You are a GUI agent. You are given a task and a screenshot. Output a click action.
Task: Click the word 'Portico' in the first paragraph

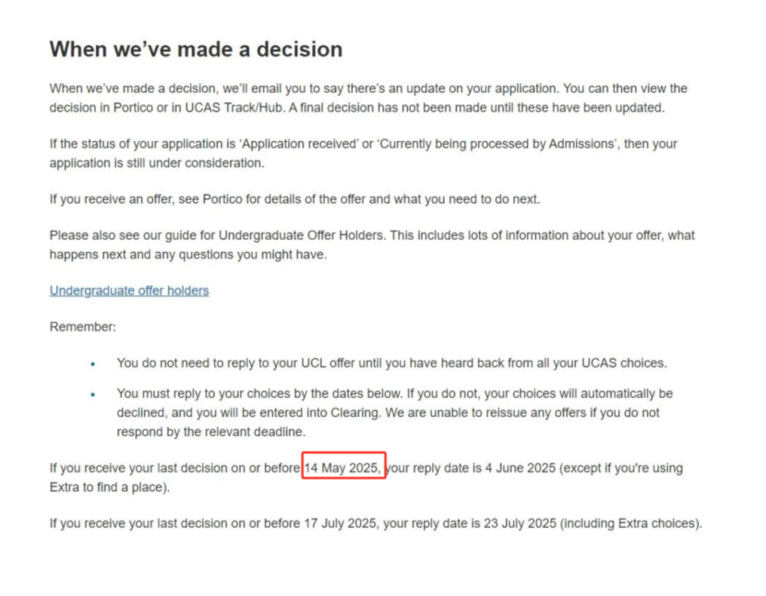[134, 107]
